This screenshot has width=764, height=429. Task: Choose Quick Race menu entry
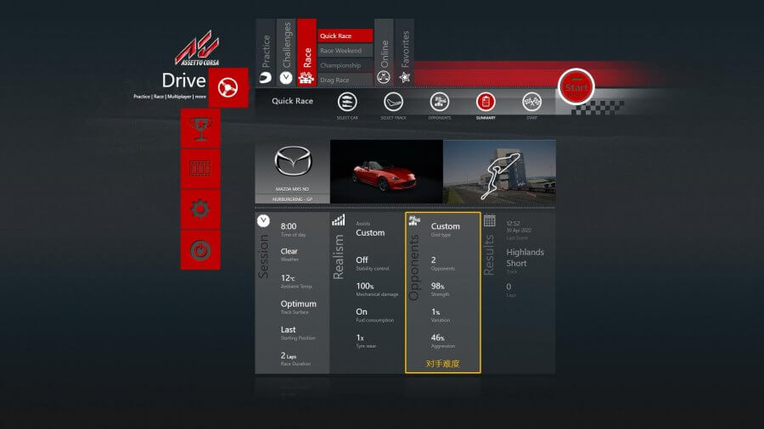pyautogui.click(x=345, y=36)
